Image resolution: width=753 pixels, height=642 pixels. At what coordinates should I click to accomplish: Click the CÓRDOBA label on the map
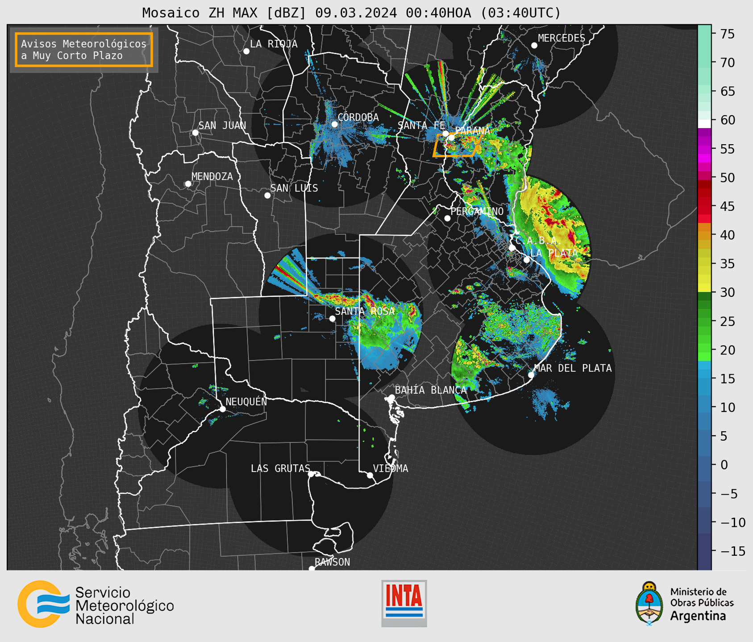358,117
